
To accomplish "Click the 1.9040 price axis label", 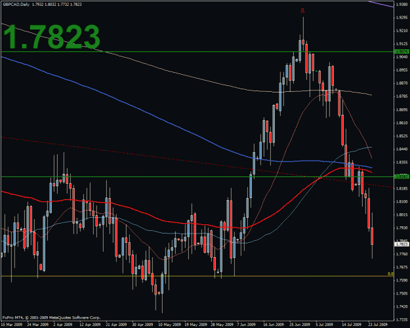I will [402, 57].
